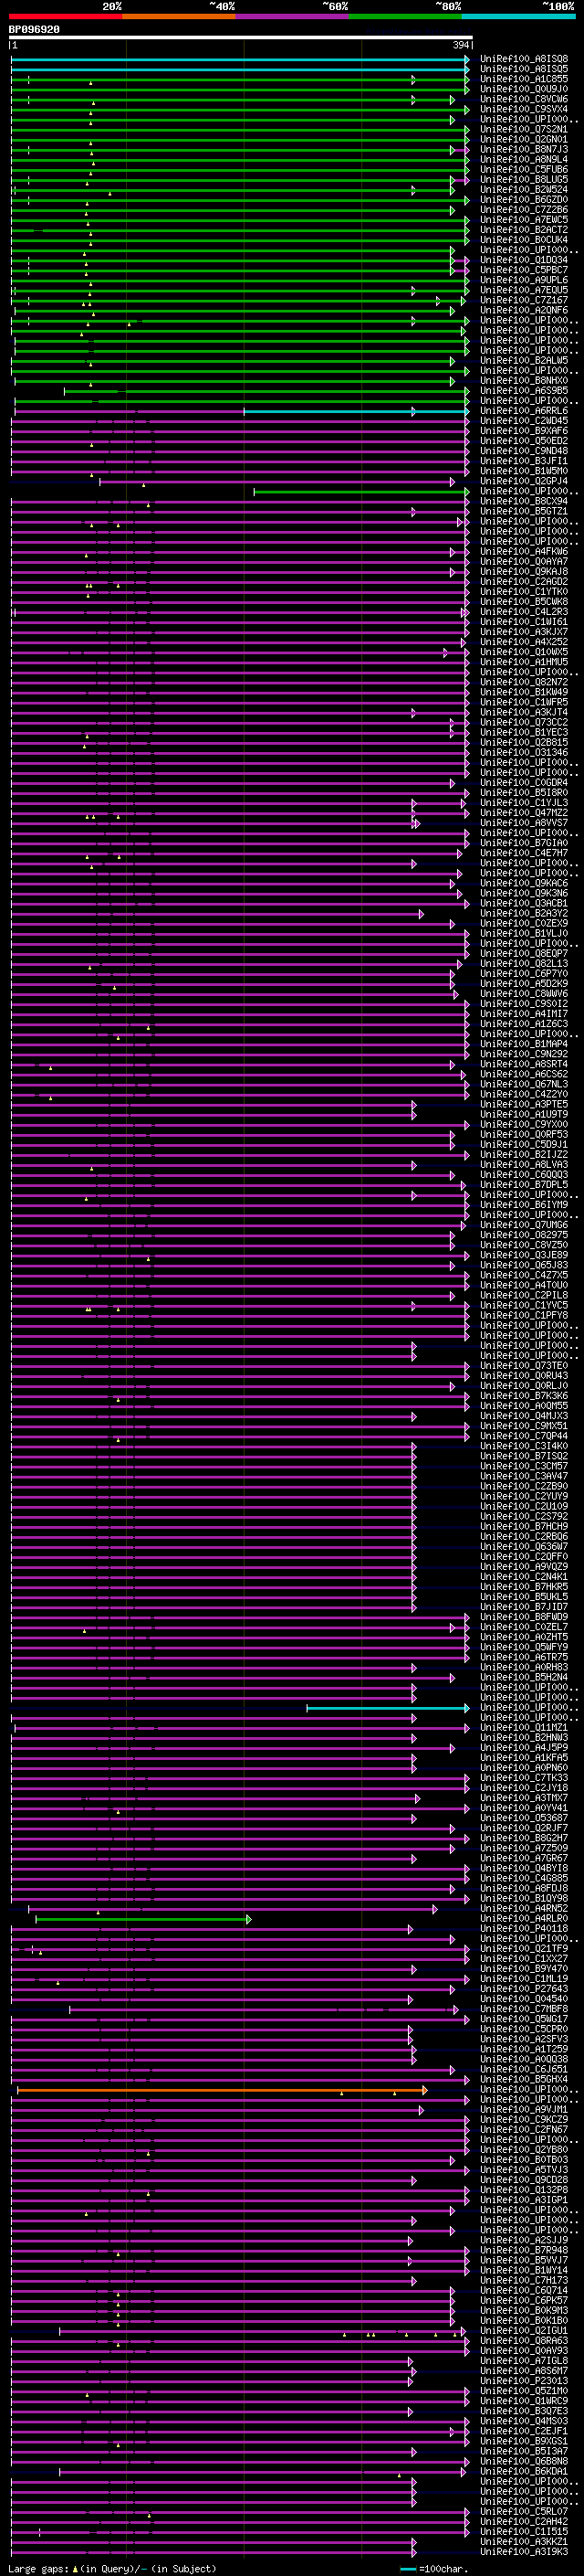The width and height of the screenshot is (584, 2576).
Task: Select the UniRef100_Q2IGU1 label
Action: [523, 2330]
